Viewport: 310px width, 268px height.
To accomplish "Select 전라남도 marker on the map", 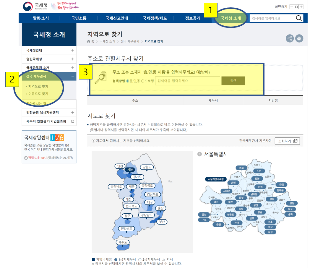I will pos(126,229).
